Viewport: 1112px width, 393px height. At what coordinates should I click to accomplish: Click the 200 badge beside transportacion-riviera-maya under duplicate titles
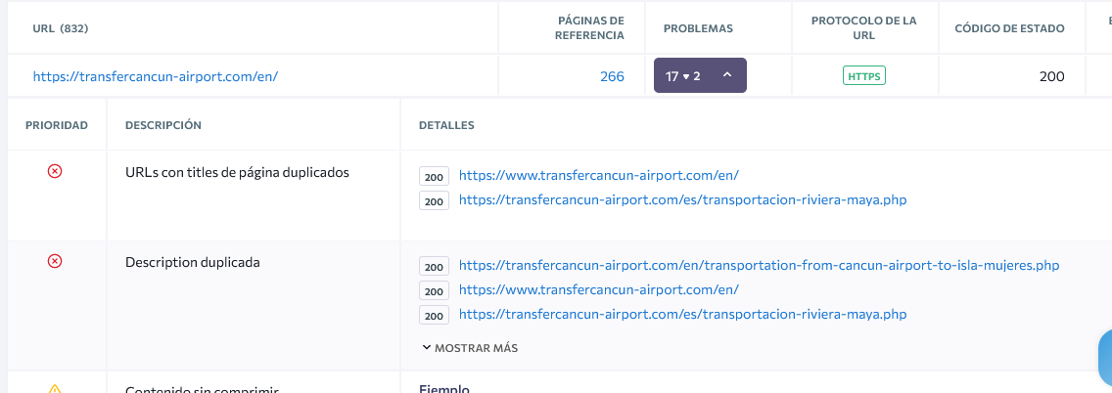(434, 201)
